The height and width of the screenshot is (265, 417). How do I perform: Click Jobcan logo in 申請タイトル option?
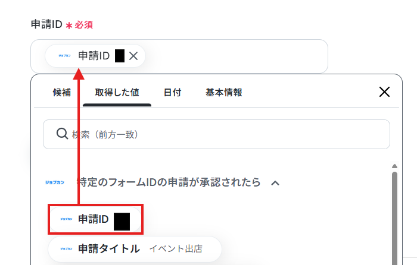(66, 249)
